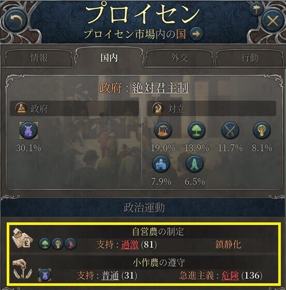Select the intelligentsia lightbulb icon at 8.1%
The height and width of the screenshot is (290, 286).
click(x=262, y=131)
